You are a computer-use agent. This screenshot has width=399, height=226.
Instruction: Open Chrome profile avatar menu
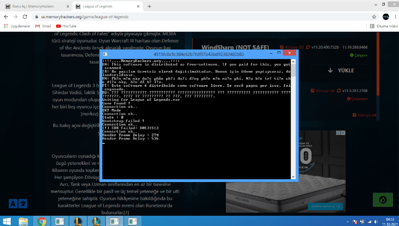(x=386, y=17)
